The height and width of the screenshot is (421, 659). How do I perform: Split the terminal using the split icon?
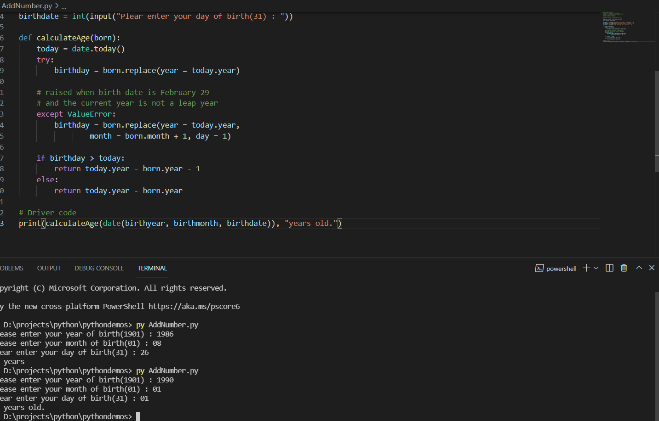click(609, 268)
